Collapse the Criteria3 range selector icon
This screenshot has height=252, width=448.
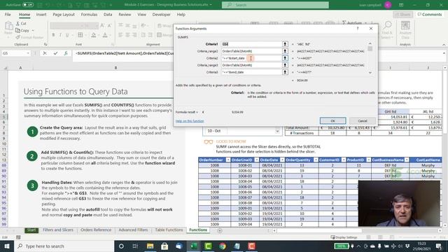pyautogui.click(x=285, y=72)
